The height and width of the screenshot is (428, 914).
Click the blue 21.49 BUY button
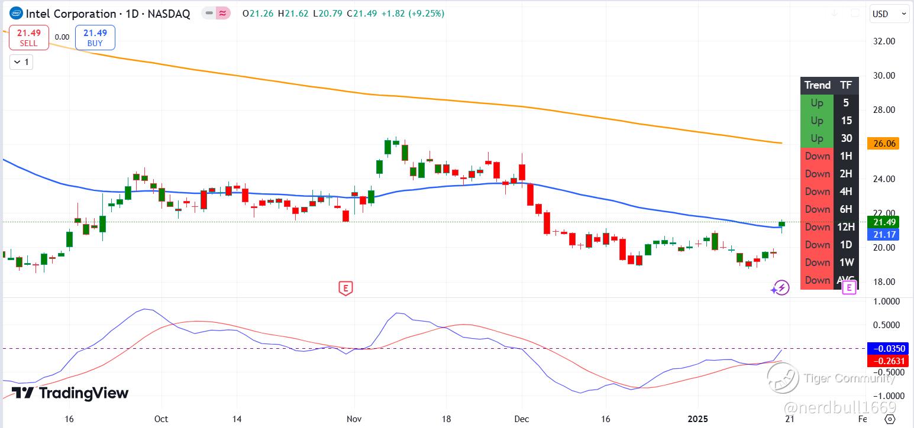95,38
